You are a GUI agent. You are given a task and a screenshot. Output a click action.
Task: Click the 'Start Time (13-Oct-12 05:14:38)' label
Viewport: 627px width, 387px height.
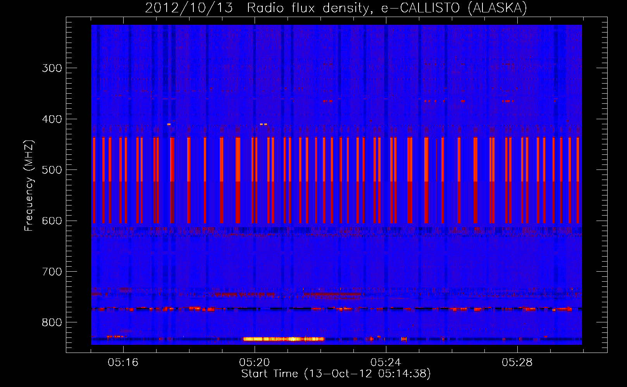[x=336, y=374]
